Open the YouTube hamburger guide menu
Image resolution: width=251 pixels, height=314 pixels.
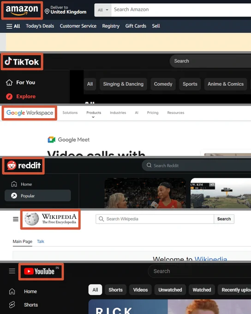[x=12, y=271]
